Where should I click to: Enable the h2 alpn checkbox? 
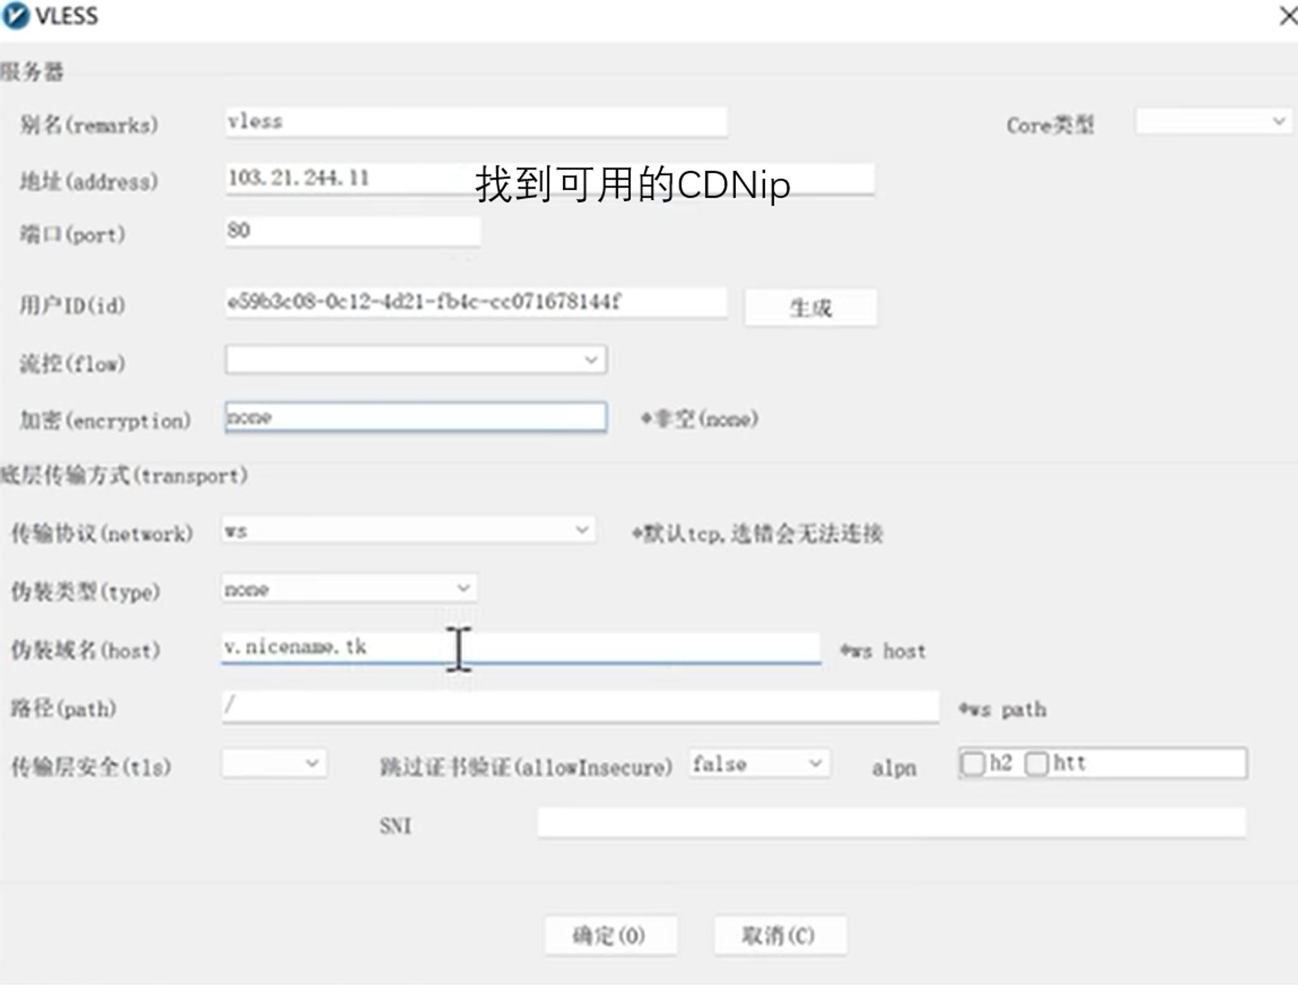[972, 763]
